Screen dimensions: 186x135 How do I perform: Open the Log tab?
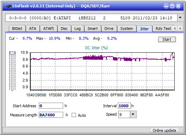coord(78,28)
